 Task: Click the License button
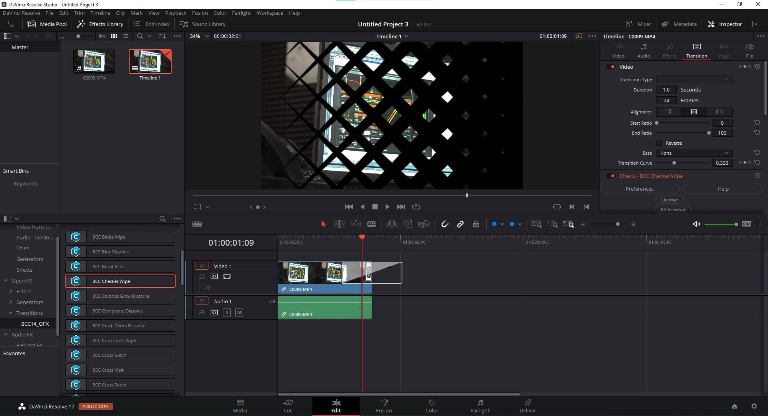click(x=669, y=199)
